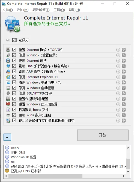
Task: Click info icon for 更新 Wins 客户机注册
Action: click(118, 115)
